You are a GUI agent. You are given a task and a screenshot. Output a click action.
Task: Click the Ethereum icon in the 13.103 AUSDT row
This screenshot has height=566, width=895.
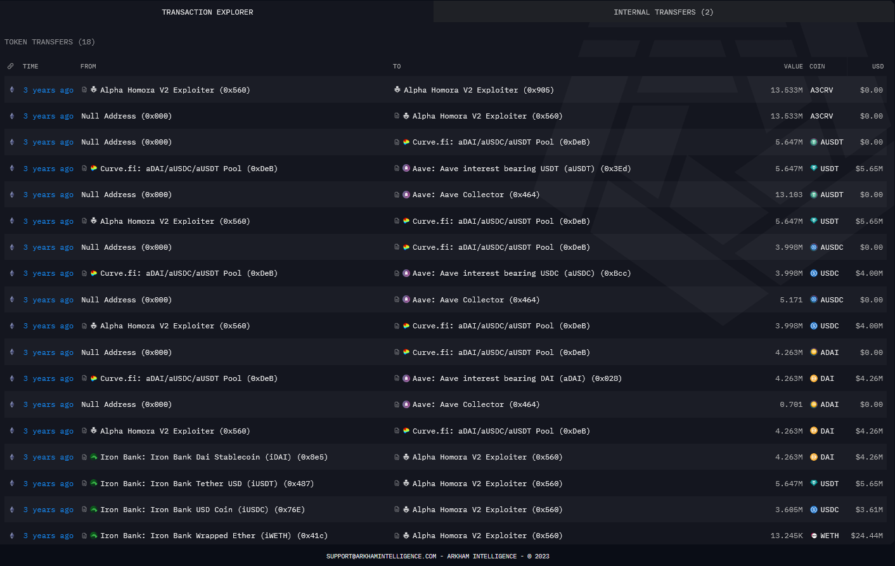point(12,195)
